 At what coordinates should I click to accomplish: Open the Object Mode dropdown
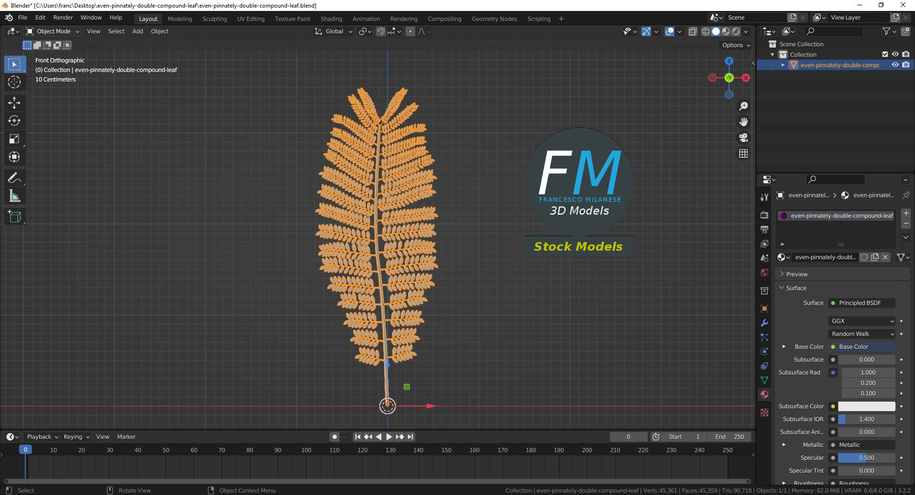[53, 31]
